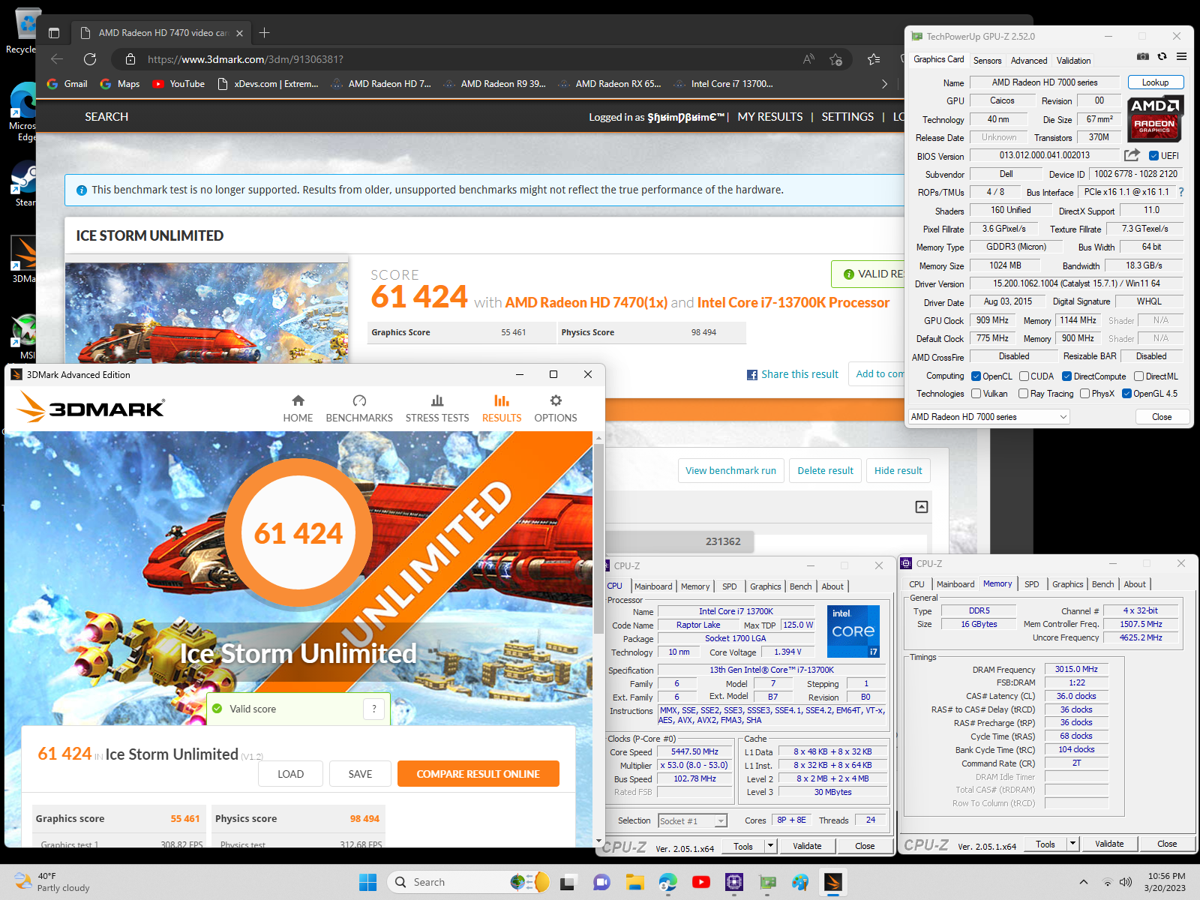Click the Validate button in left CPU-Z
The image size is (1200, 900).
pos(807,846)
